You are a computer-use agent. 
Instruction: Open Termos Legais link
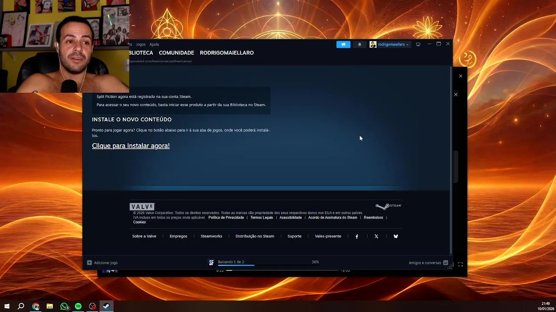[261, 218]
